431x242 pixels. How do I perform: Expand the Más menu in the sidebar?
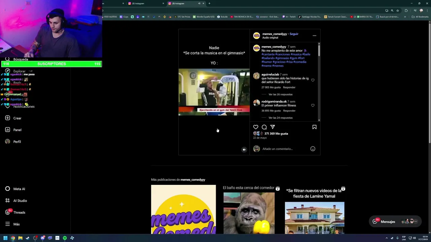(12, 224)
